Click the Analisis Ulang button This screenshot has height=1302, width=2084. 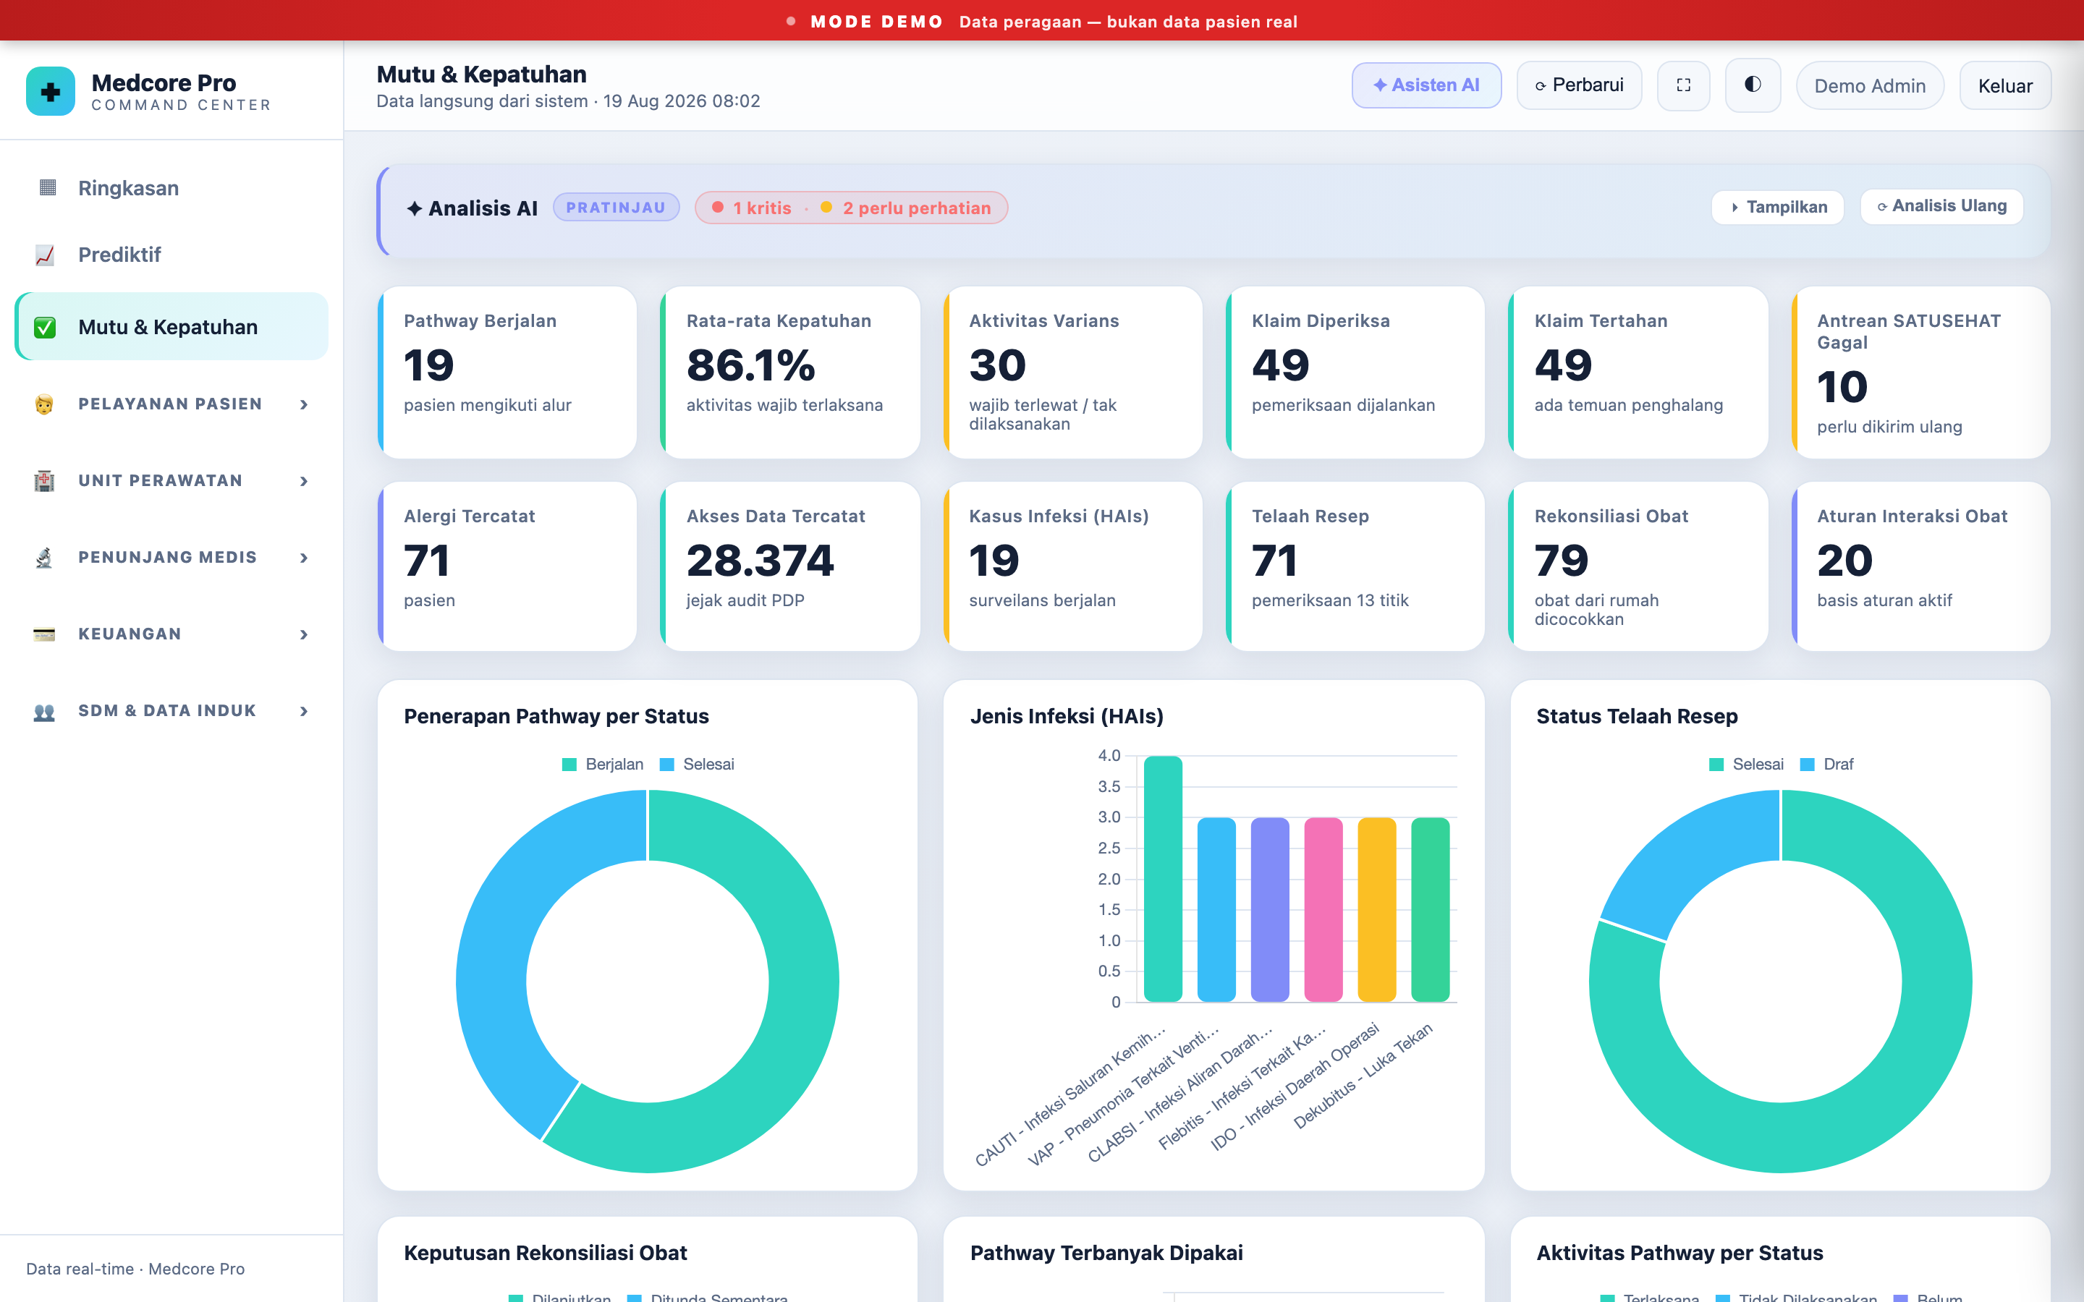pos(1942,207)
